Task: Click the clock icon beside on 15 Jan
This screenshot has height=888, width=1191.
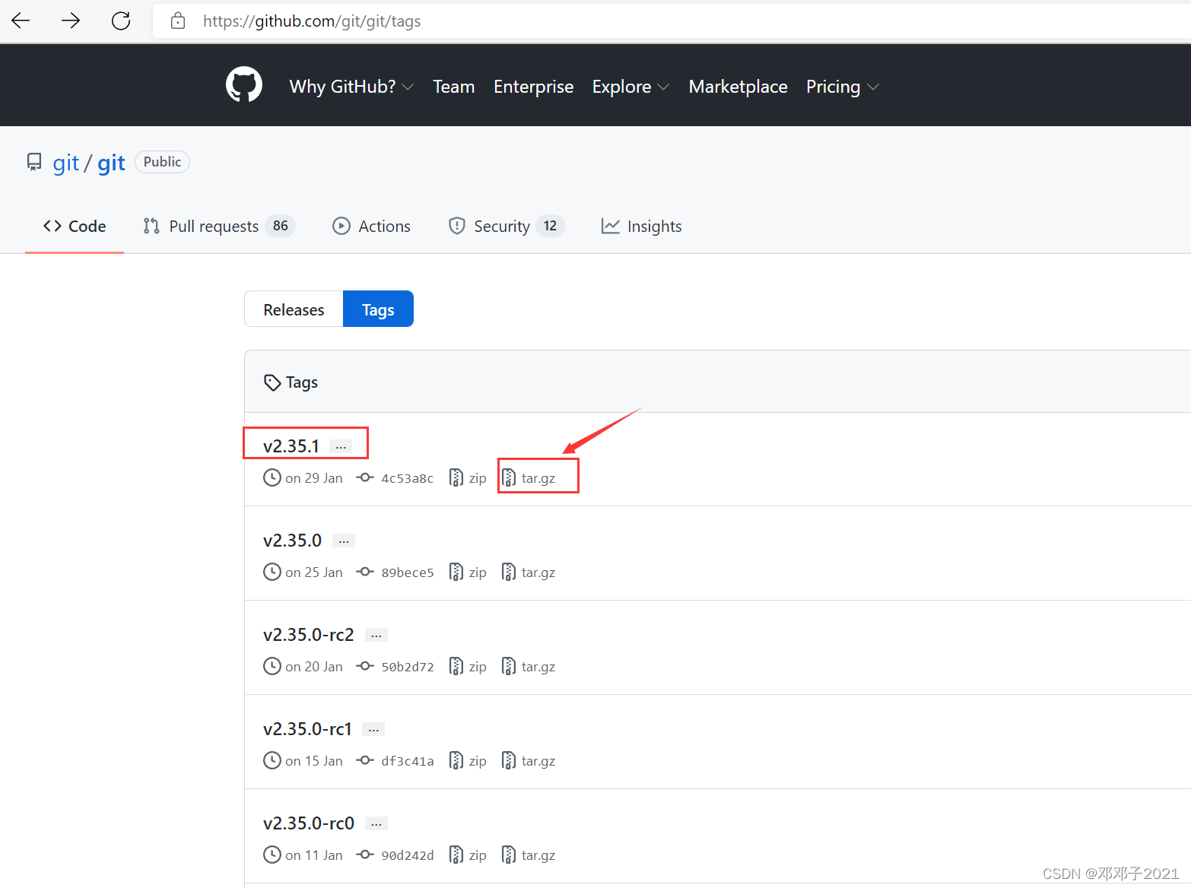Action: tap(272, 760)
